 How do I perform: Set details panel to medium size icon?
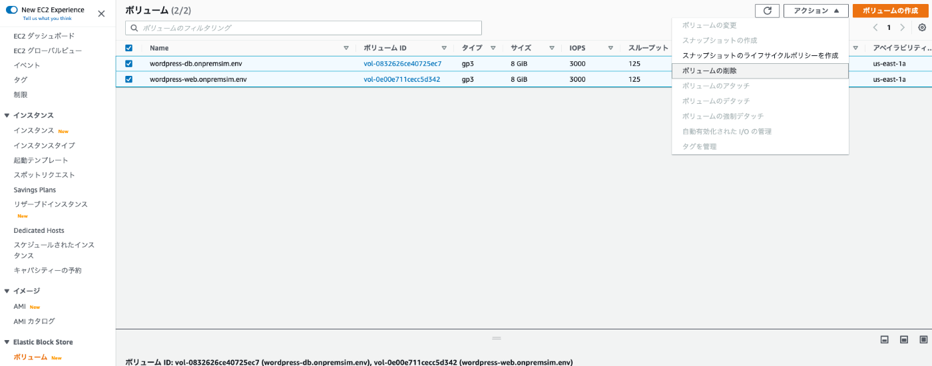click(x=904, y=339)
